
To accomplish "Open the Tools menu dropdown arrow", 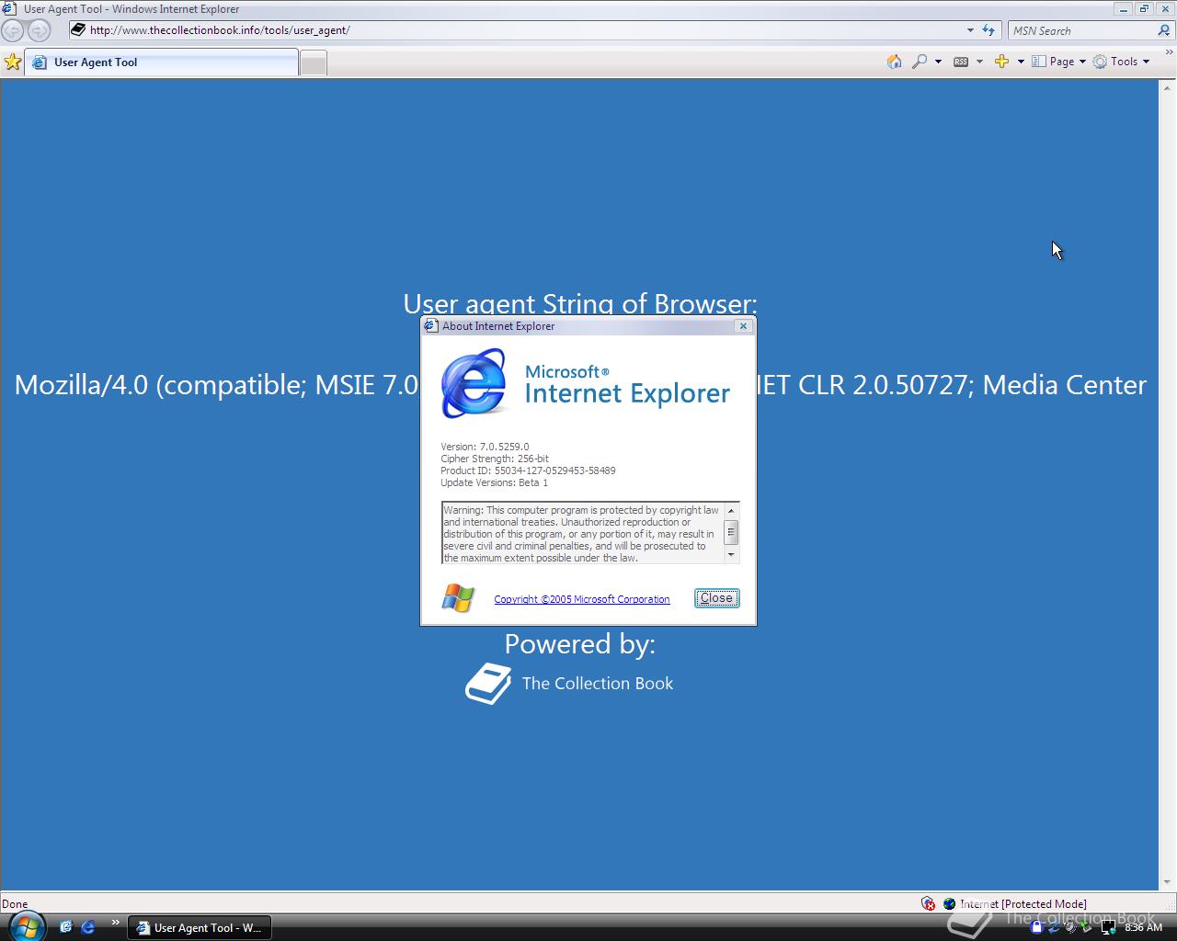I will coord(1146,62).
